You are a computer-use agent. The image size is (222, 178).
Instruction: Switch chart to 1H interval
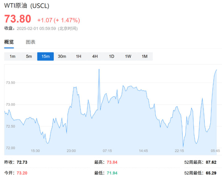[x=78, y=56]
